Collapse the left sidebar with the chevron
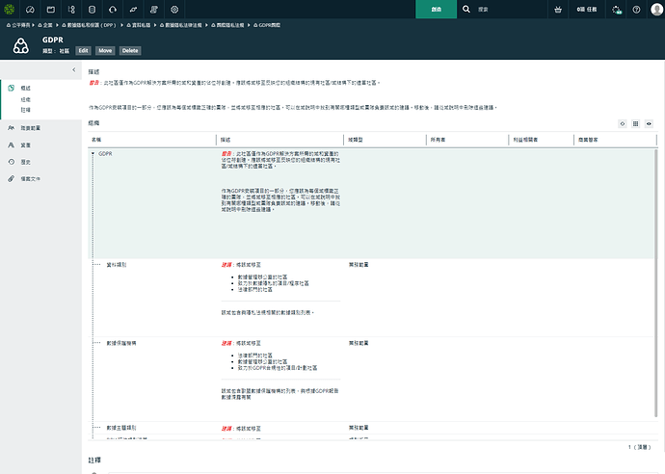This screenshot has width=665, height=474. (74, 69)
